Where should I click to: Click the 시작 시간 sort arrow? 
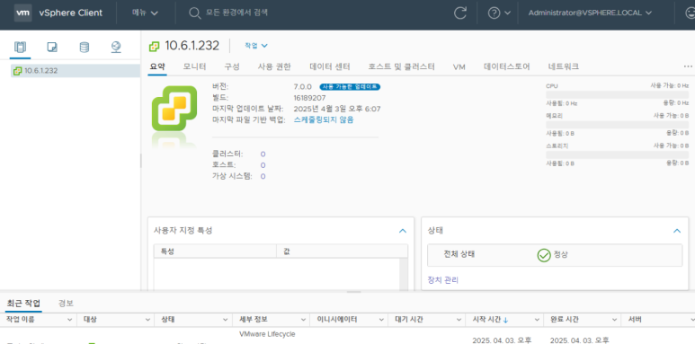505,320
